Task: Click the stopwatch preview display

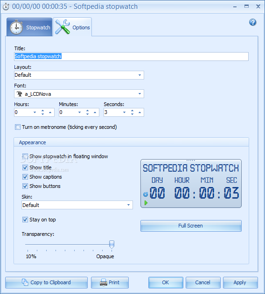Action: point(191,184)
